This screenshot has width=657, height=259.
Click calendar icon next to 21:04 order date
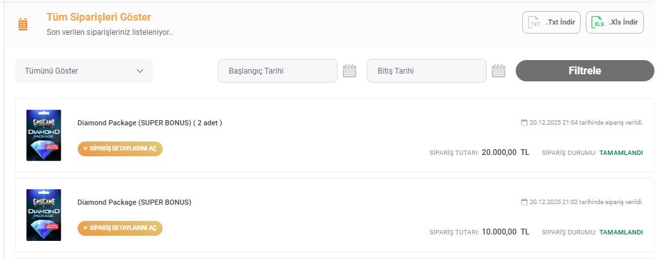coord(524,123)
